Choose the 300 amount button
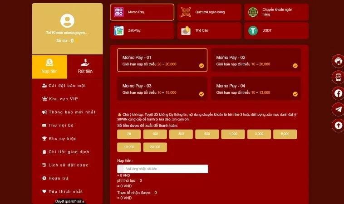Image resolution: width=344 pixels, height=204 pixels. (x=181, y=134)
